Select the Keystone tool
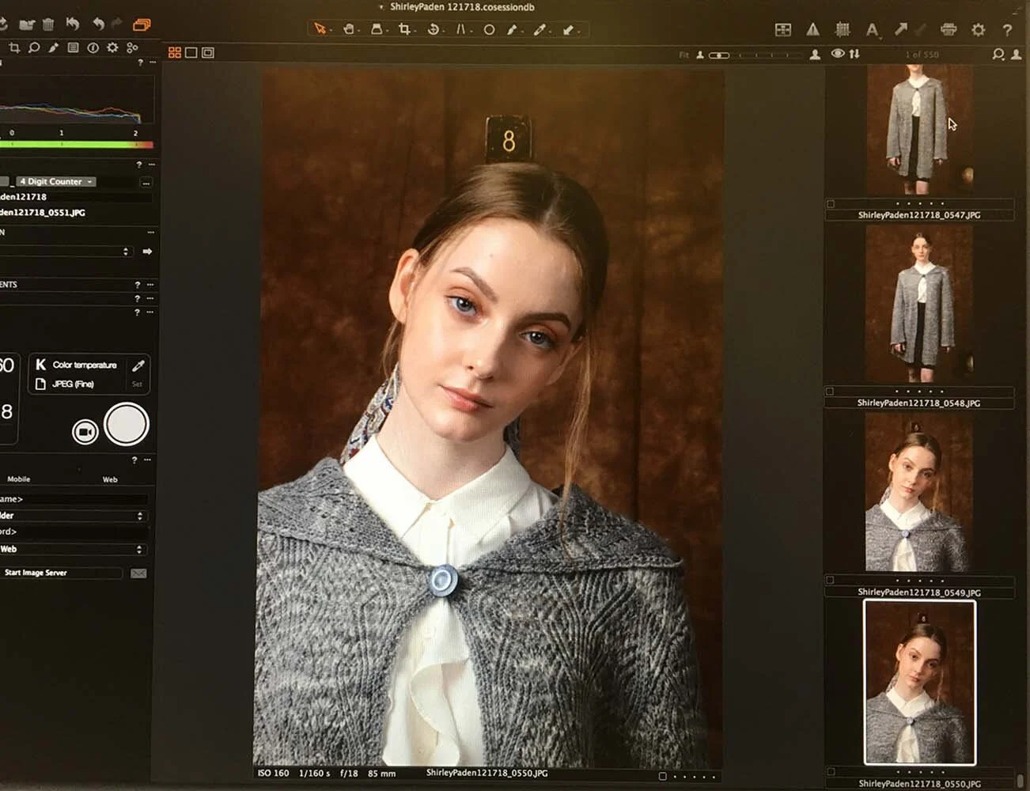Image resolution: width=1030 pixels, height=791 pixels. [x=460, y=29]
